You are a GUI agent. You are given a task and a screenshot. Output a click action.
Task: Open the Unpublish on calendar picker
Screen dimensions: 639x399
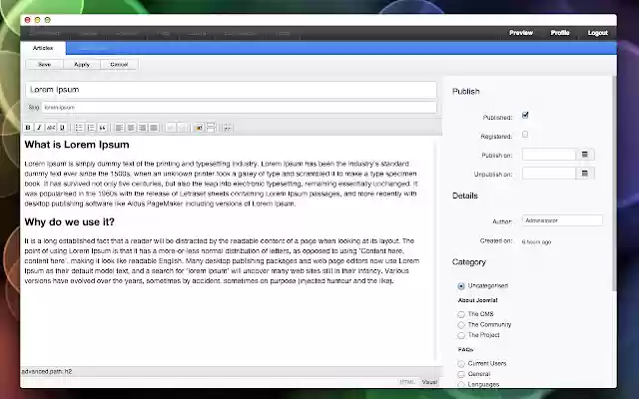click(585, 174)
